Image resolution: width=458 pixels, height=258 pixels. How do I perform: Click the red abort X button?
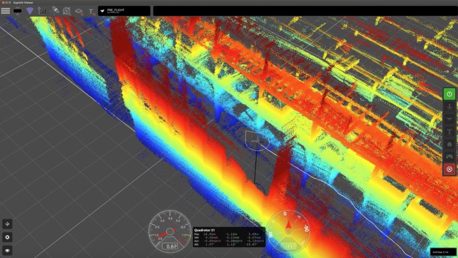click(x=450, y=169)
